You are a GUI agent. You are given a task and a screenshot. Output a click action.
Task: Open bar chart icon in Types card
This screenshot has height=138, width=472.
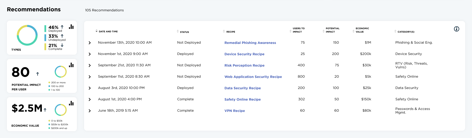(71, 27)
